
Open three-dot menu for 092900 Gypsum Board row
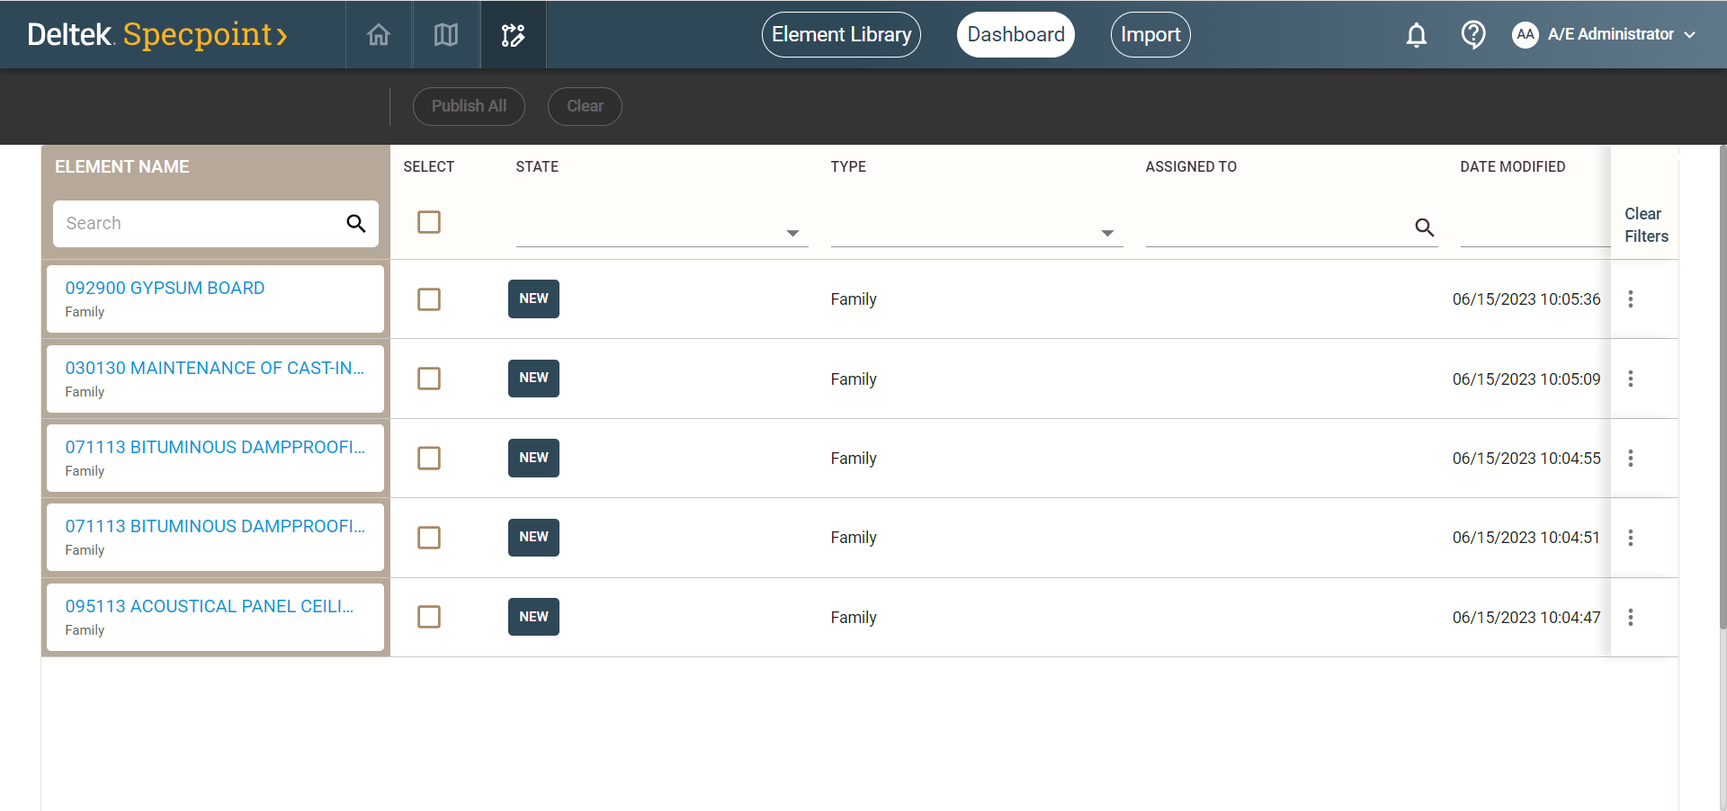click(1630, 299)
